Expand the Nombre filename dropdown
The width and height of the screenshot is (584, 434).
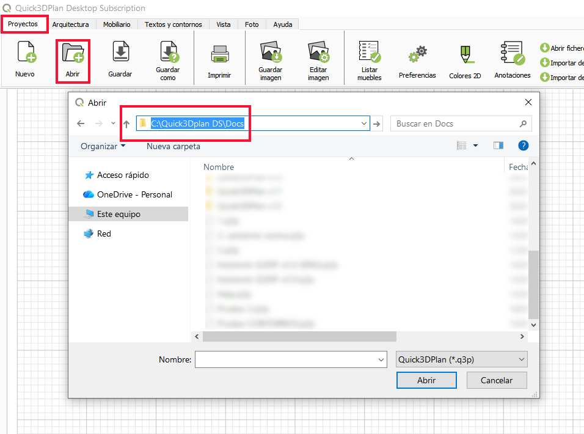click(x=381, y=359)
